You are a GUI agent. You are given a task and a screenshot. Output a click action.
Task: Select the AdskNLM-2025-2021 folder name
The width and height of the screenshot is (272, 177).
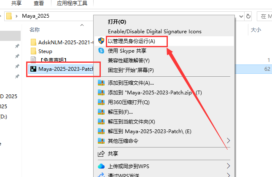pyautogui.click(x=66, y=42)
